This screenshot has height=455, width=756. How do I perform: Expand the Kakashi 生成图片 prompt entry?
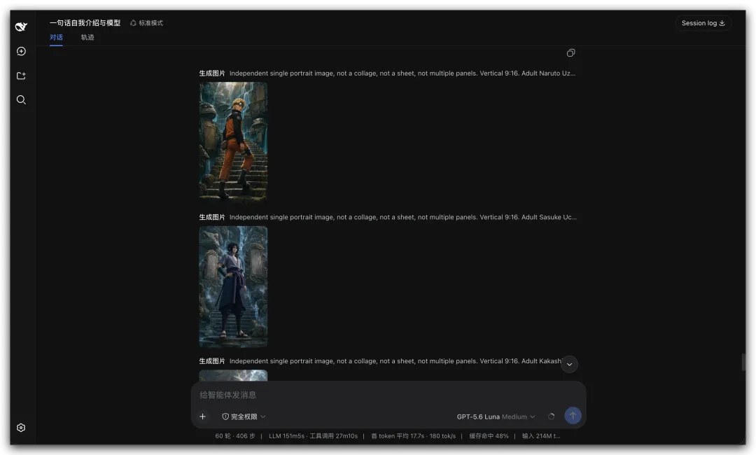coord(381,361)
